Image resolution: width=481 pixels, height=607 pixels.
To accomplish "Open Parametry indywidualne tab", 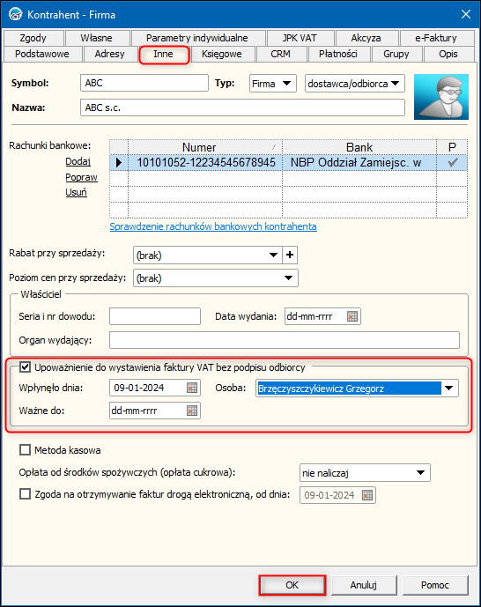I will point(197,38).
